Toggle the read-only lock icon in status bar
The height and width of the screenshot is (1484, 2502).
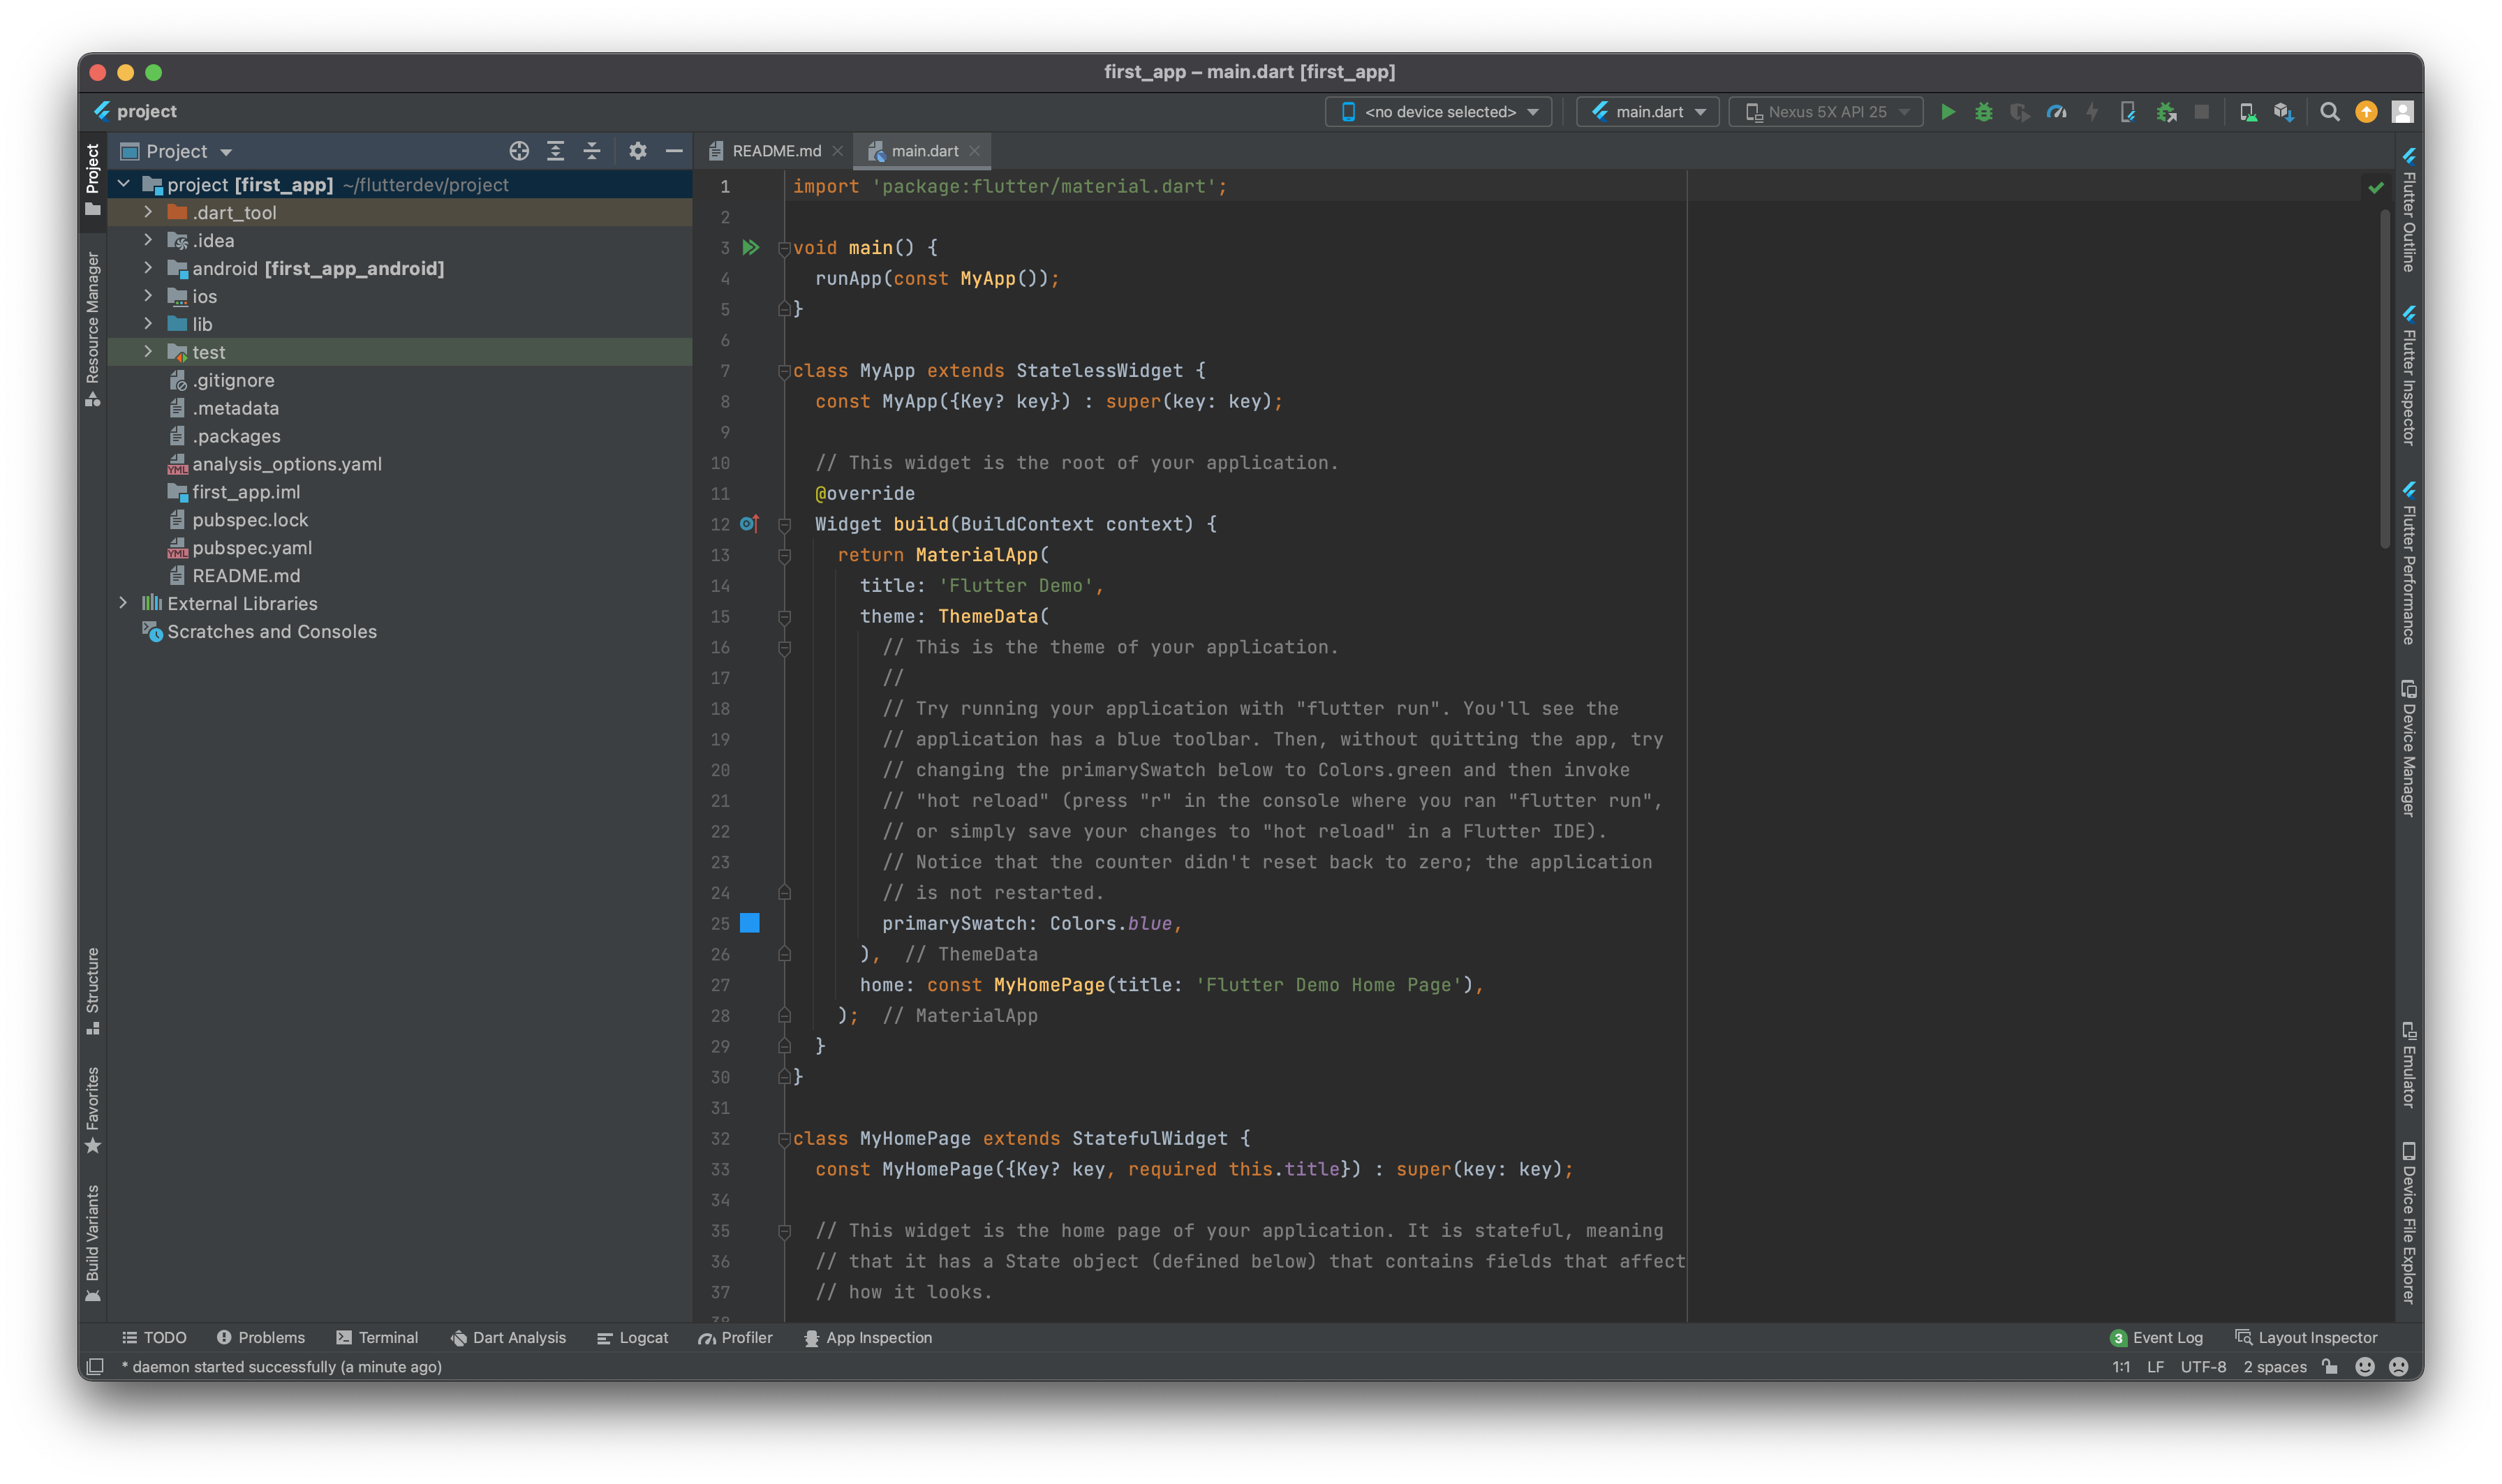(x=2330, y=1367)
